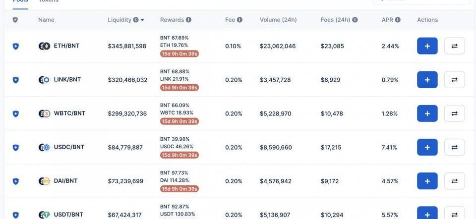The image size is (476, 219).
Task: Toggle the protection shield for LINK/BNT row
Action: (15, 80)
